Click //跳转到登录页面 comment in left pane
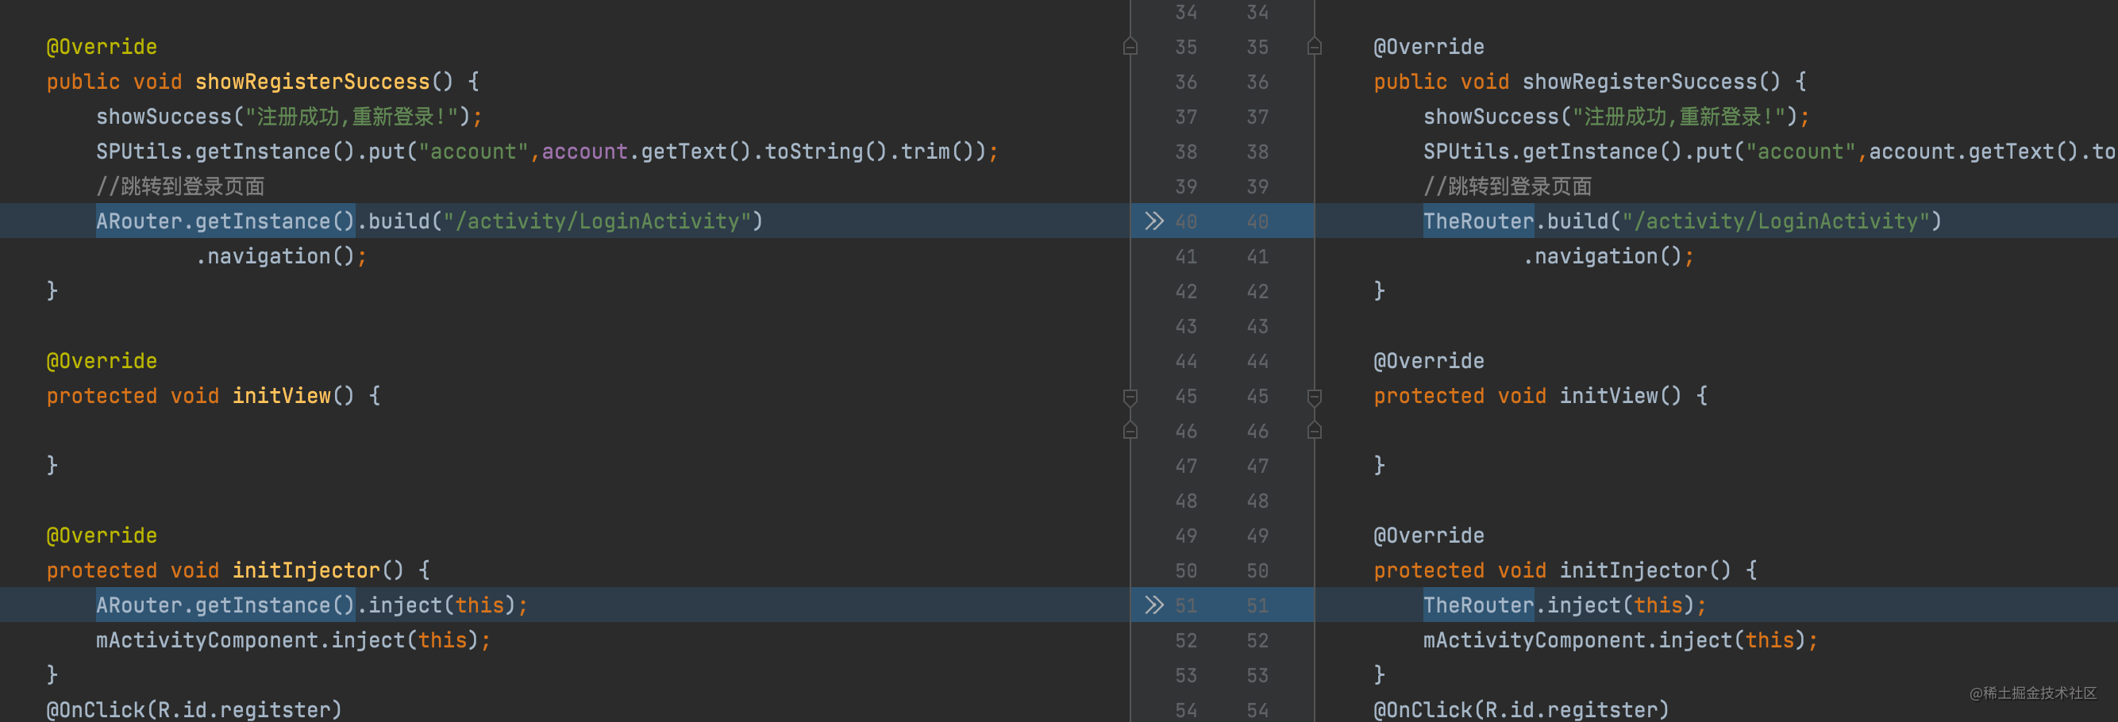 click(x=180, y=186)
